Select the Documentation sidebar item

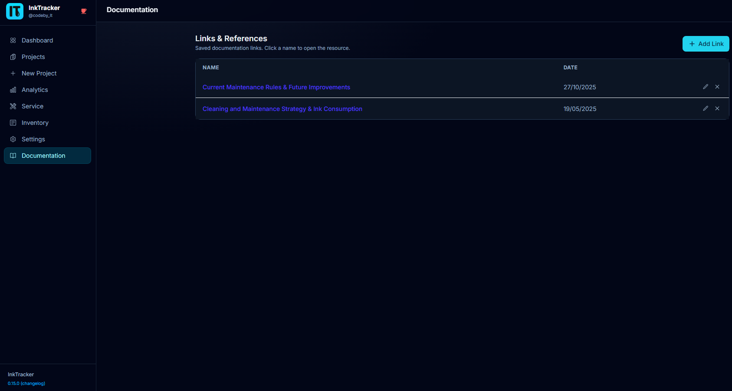[x=48, y=156]
